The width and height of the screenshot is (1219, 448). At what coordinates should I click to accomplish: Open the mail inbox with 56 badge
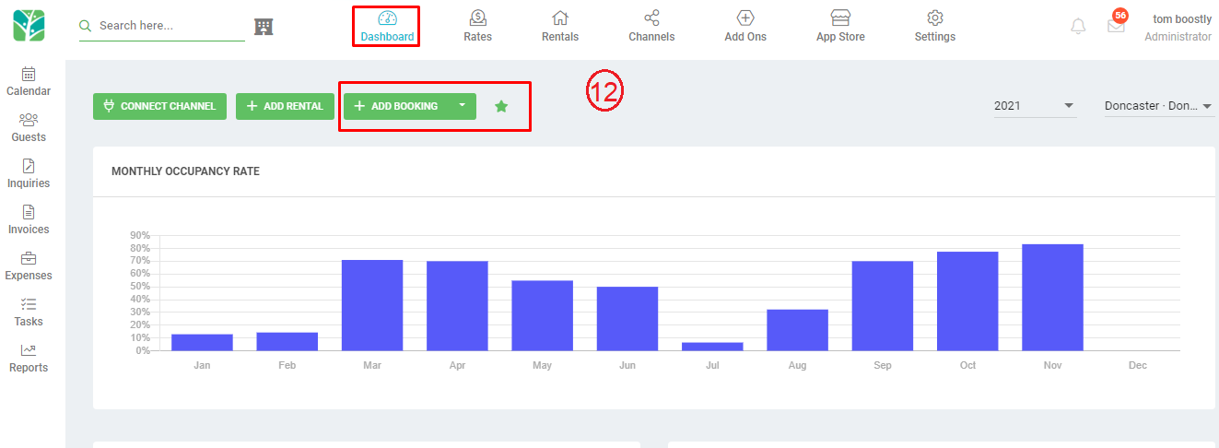click(x=1117, y=25)
